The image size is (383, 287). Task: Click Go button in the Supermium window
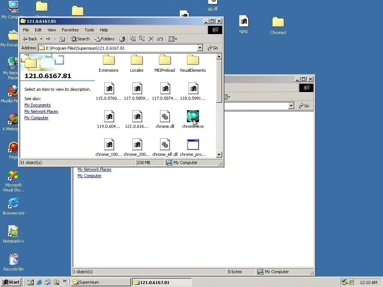[x=304, y=106]
